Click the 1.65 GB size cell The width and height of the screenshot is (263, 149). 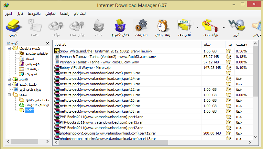[210, 51]
